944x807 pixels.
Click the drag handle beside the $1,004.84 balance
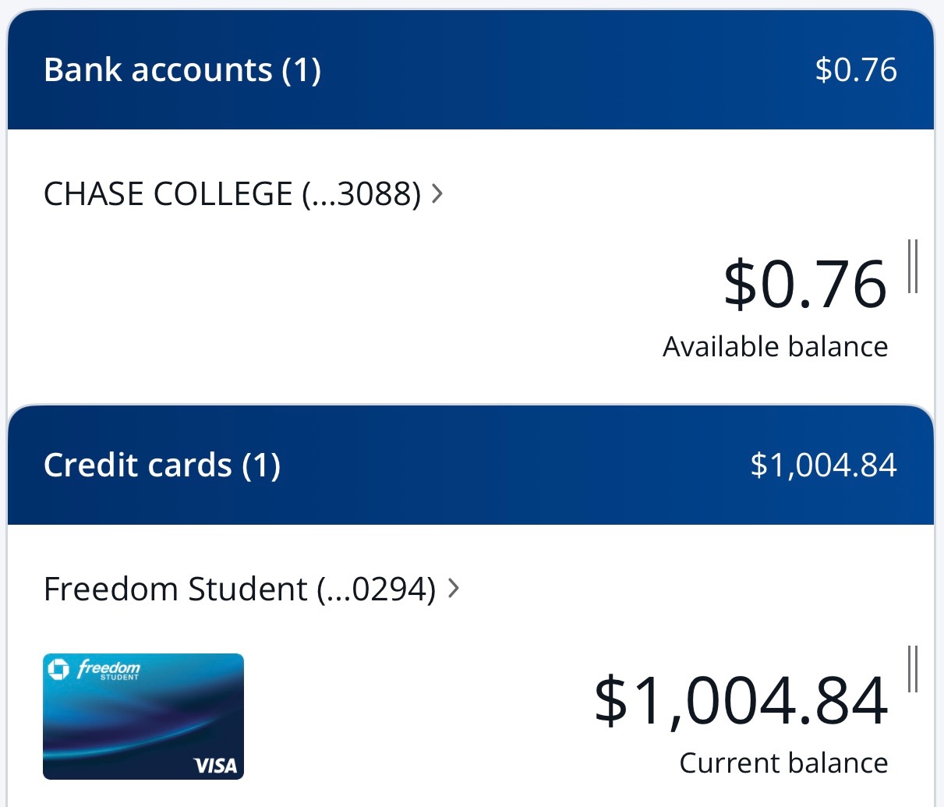[x=913, y=669]
